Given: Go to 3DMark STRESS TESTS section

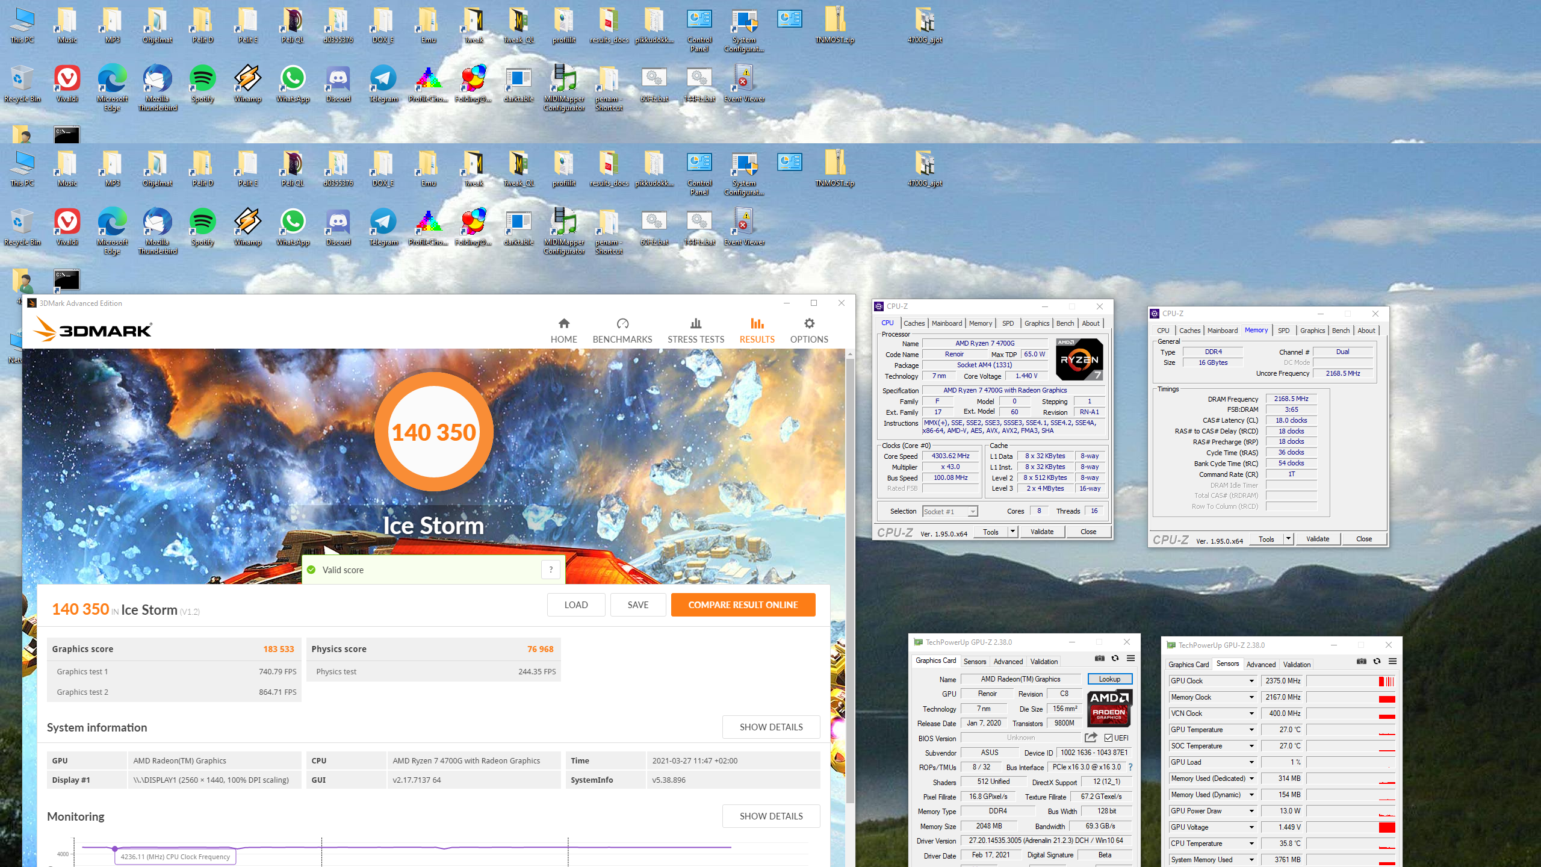Looking at the screenshot, I should (696, 331).
